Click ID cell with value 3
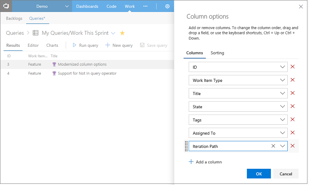 (x=8, y=64)
